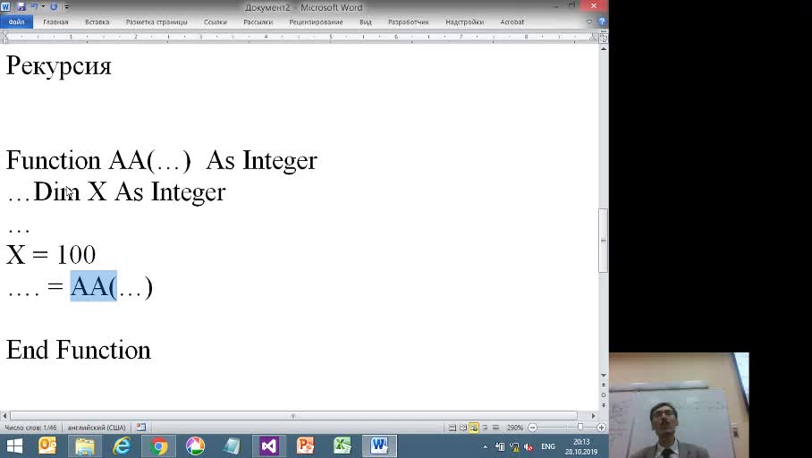Open Visual Studio from the taskbar
Viewport: 812px width, 458px height.
(269, 446)
